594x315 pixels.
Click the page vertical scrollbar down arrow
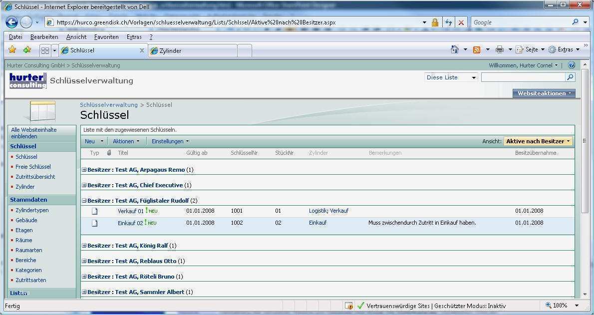[585, 294]
